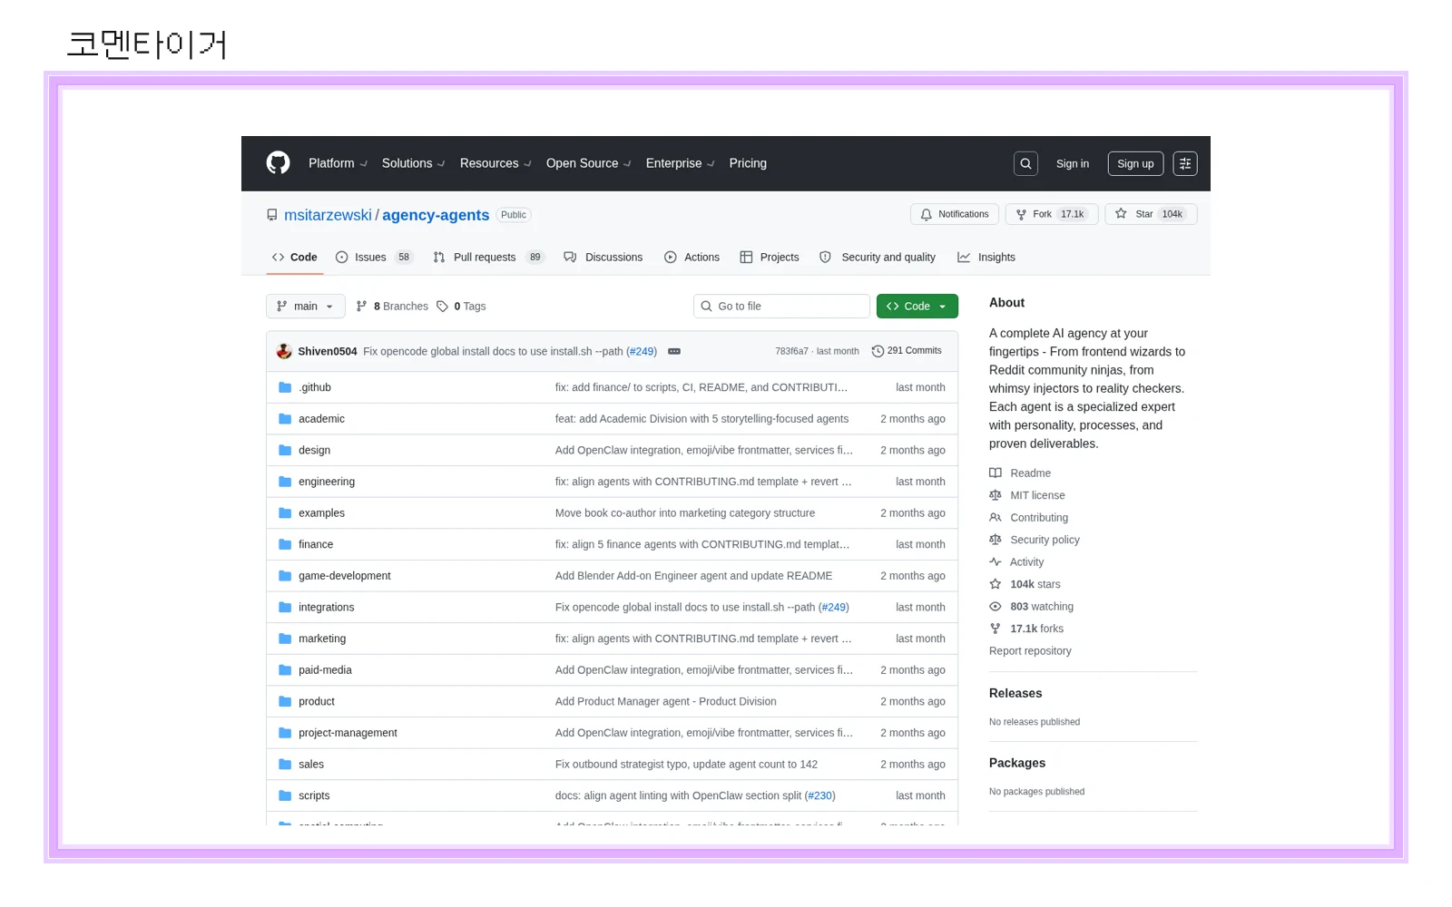Image resolution: width=1452 pixels, height=907 pixels.
Task: Expand the Enterprise menu
Action: click(680, 164)
